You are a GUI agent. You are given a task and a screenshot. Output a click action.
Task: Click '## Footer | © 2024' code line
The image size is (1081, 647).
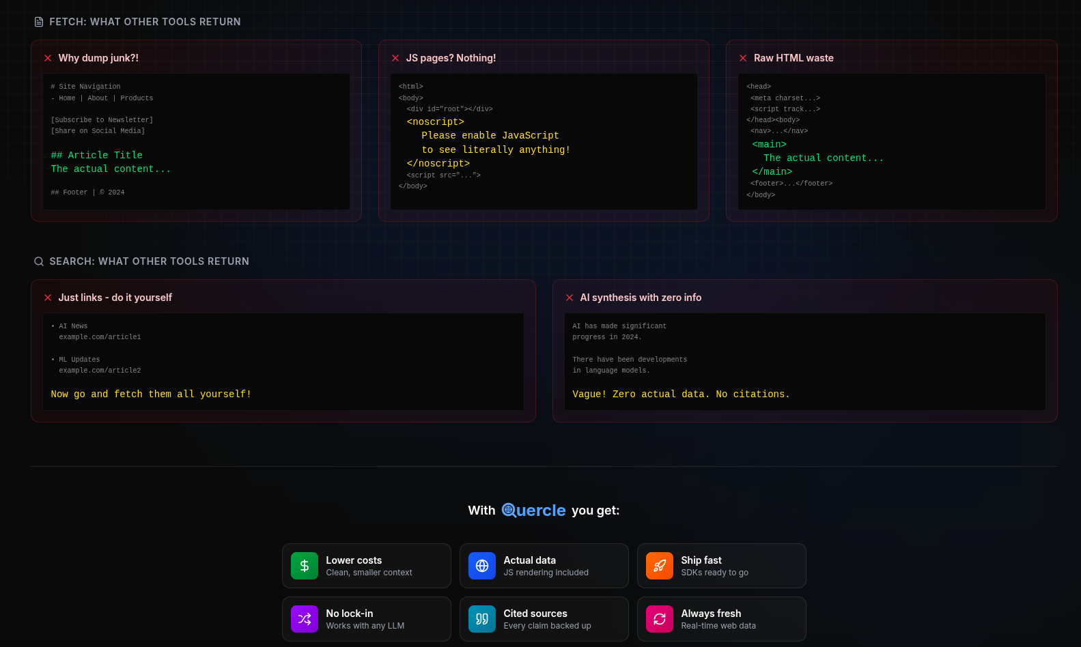[87, 192]
